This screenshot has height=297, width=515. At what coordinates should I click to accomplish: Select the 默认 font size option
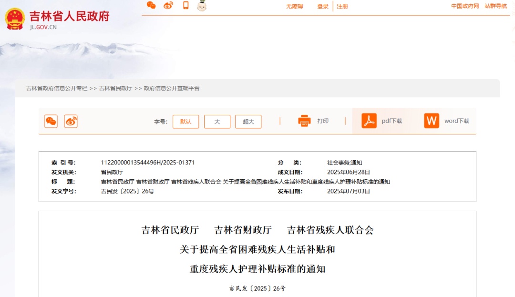(185, 122)
